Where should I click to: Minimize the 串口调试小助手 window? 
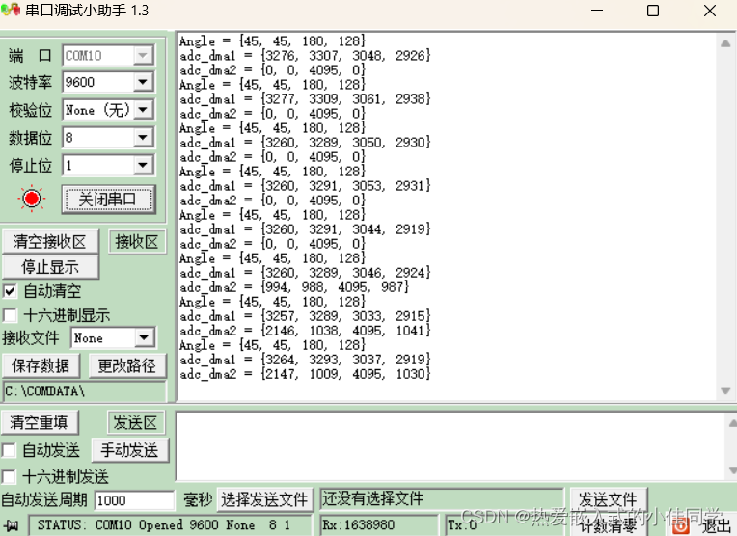[597, 11]
